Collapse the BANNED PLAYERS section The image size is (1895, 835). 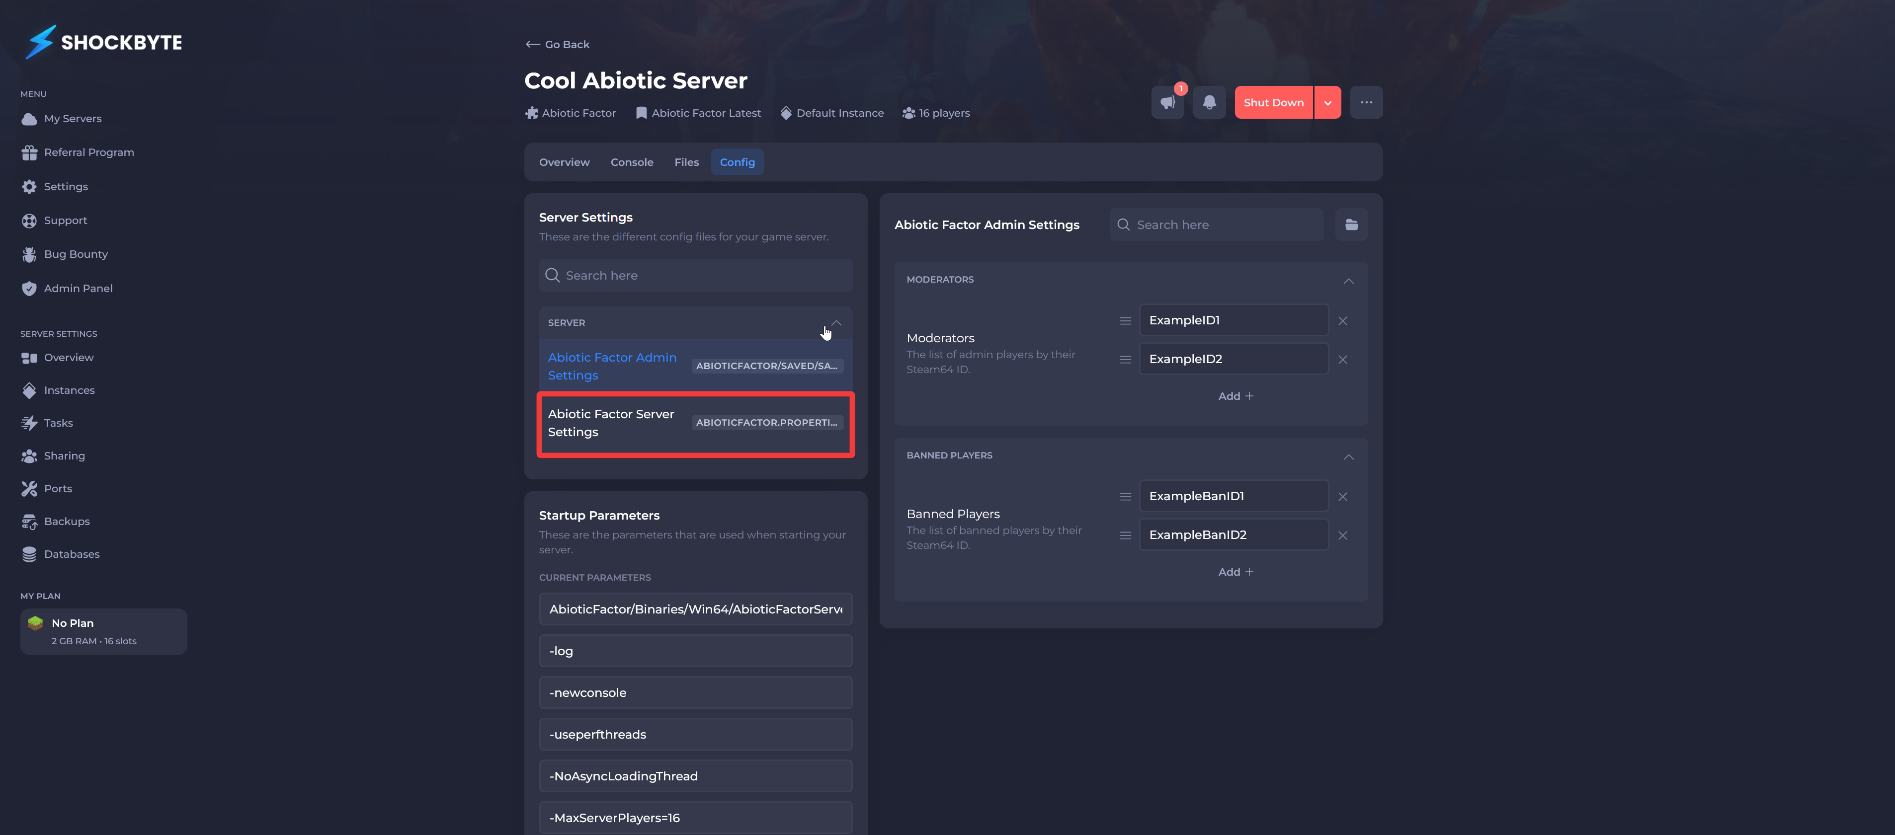tap(1348, 456)
